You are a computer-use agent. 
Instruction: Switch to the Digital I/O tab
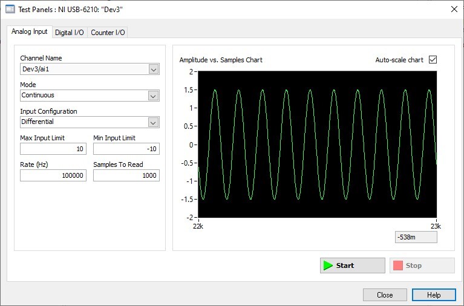(x=70, y=33)
